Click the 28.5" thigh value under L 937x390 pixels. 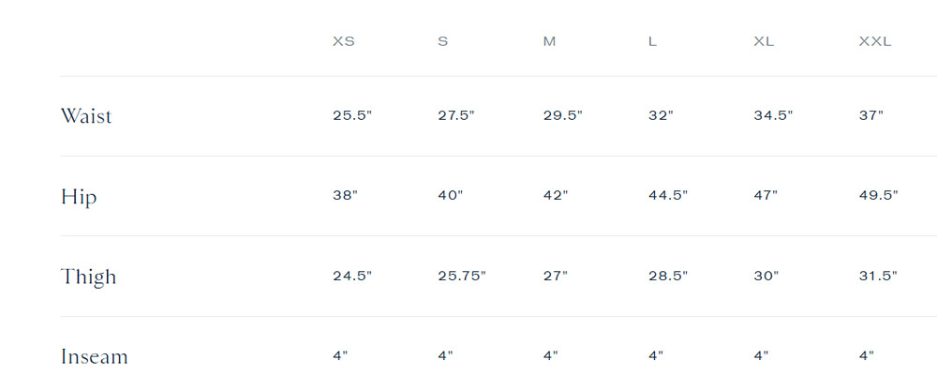click(x=668, y=276)
